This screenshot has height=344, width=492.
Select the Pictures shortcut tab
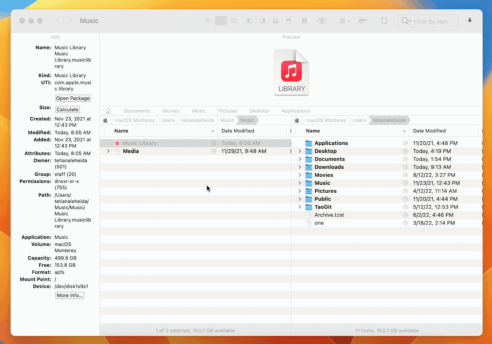pos(228,111)
